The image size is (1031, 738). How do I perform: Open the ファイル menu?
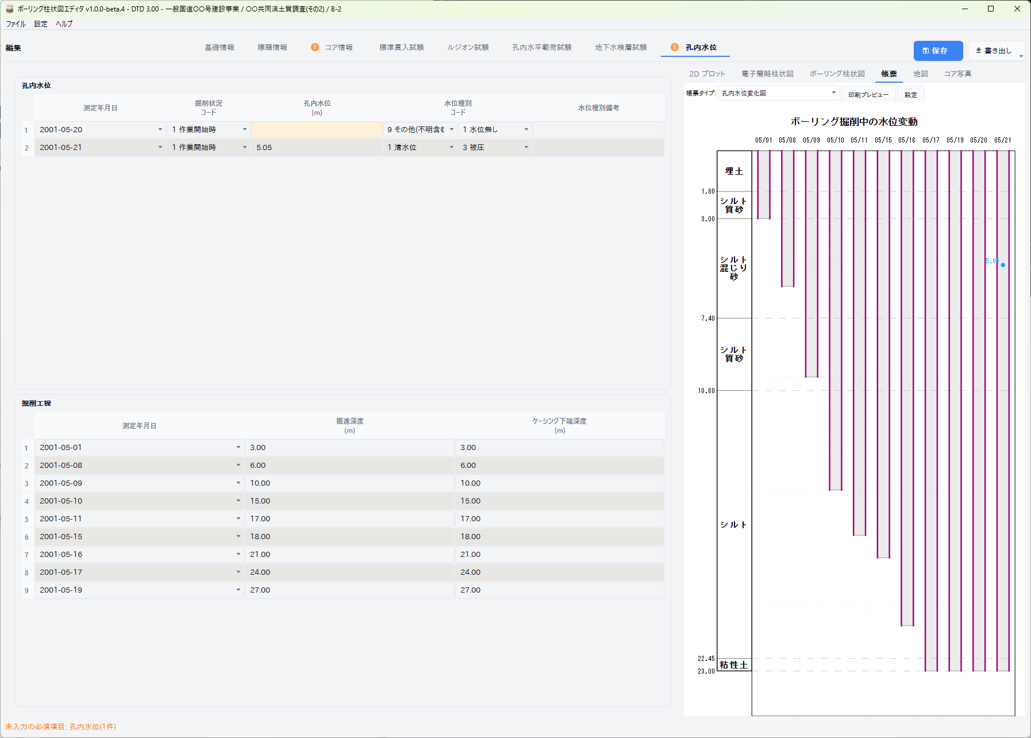coord(16,24)
